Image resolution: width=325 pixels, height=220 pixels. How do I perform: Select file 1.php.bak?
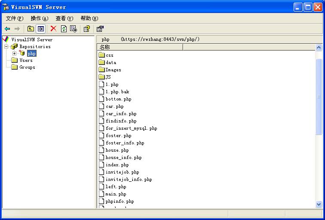pos(117,92)
